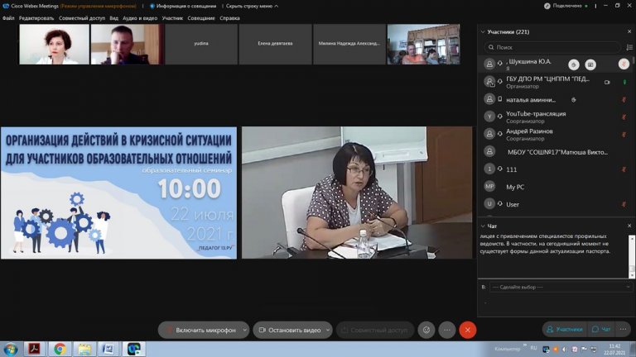The width and height of the screenshot is (636, 357).
Task: Close the Участники panel
Action: coord(629,31)
